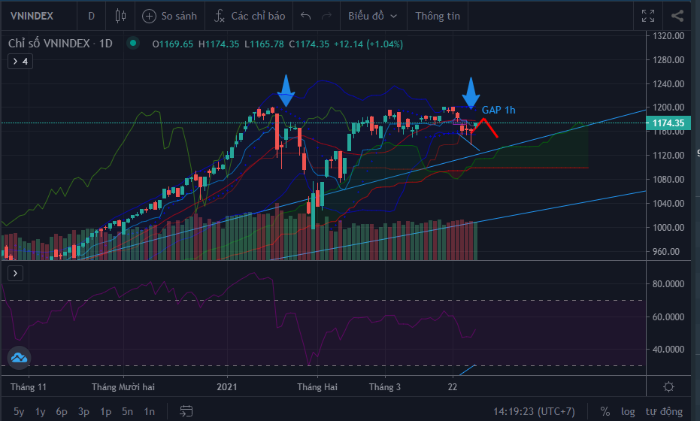Click current price label 1174.35
This screenshot has width=700, height=421.
668,123
